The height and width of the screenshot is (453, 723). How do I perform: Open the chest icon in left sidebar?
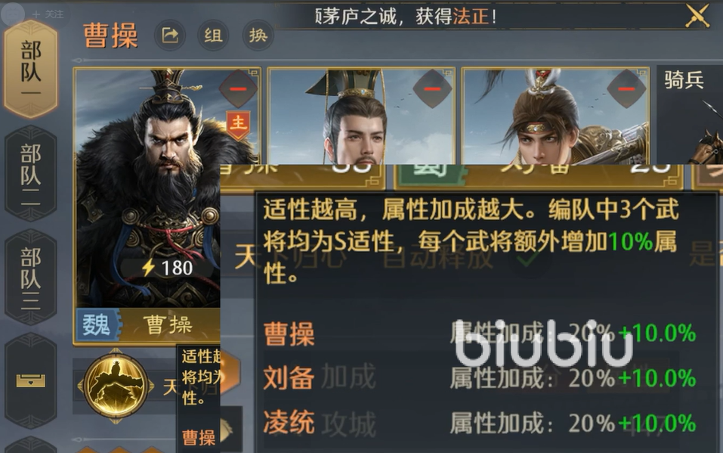(30, 380)
